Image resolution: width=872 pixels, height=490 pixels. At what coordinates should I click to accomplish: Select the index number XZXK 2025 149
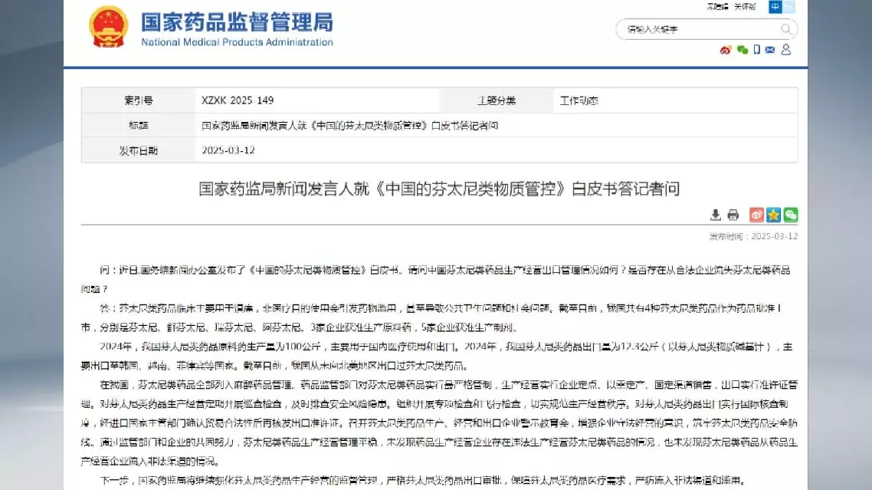coord(238,100)
